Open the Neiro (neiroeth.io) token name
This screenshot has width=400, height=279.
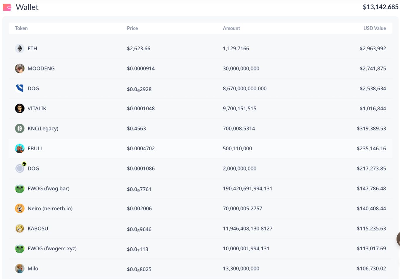pyautogui.click(x=50, y=209)
